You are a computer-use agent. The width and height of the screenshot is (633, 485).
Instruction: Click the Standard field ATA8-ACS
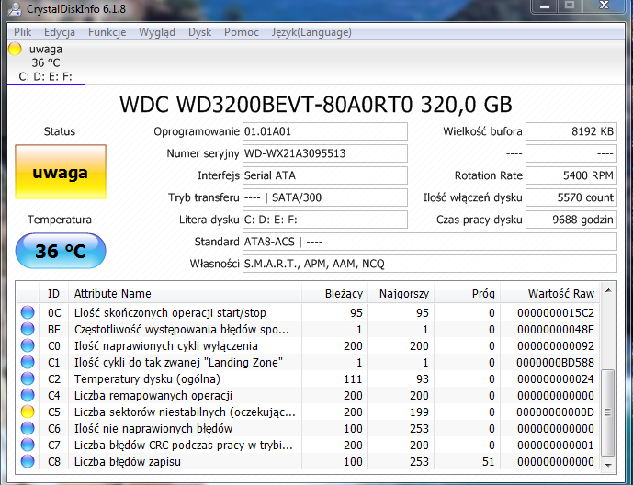tap(430, 242)
